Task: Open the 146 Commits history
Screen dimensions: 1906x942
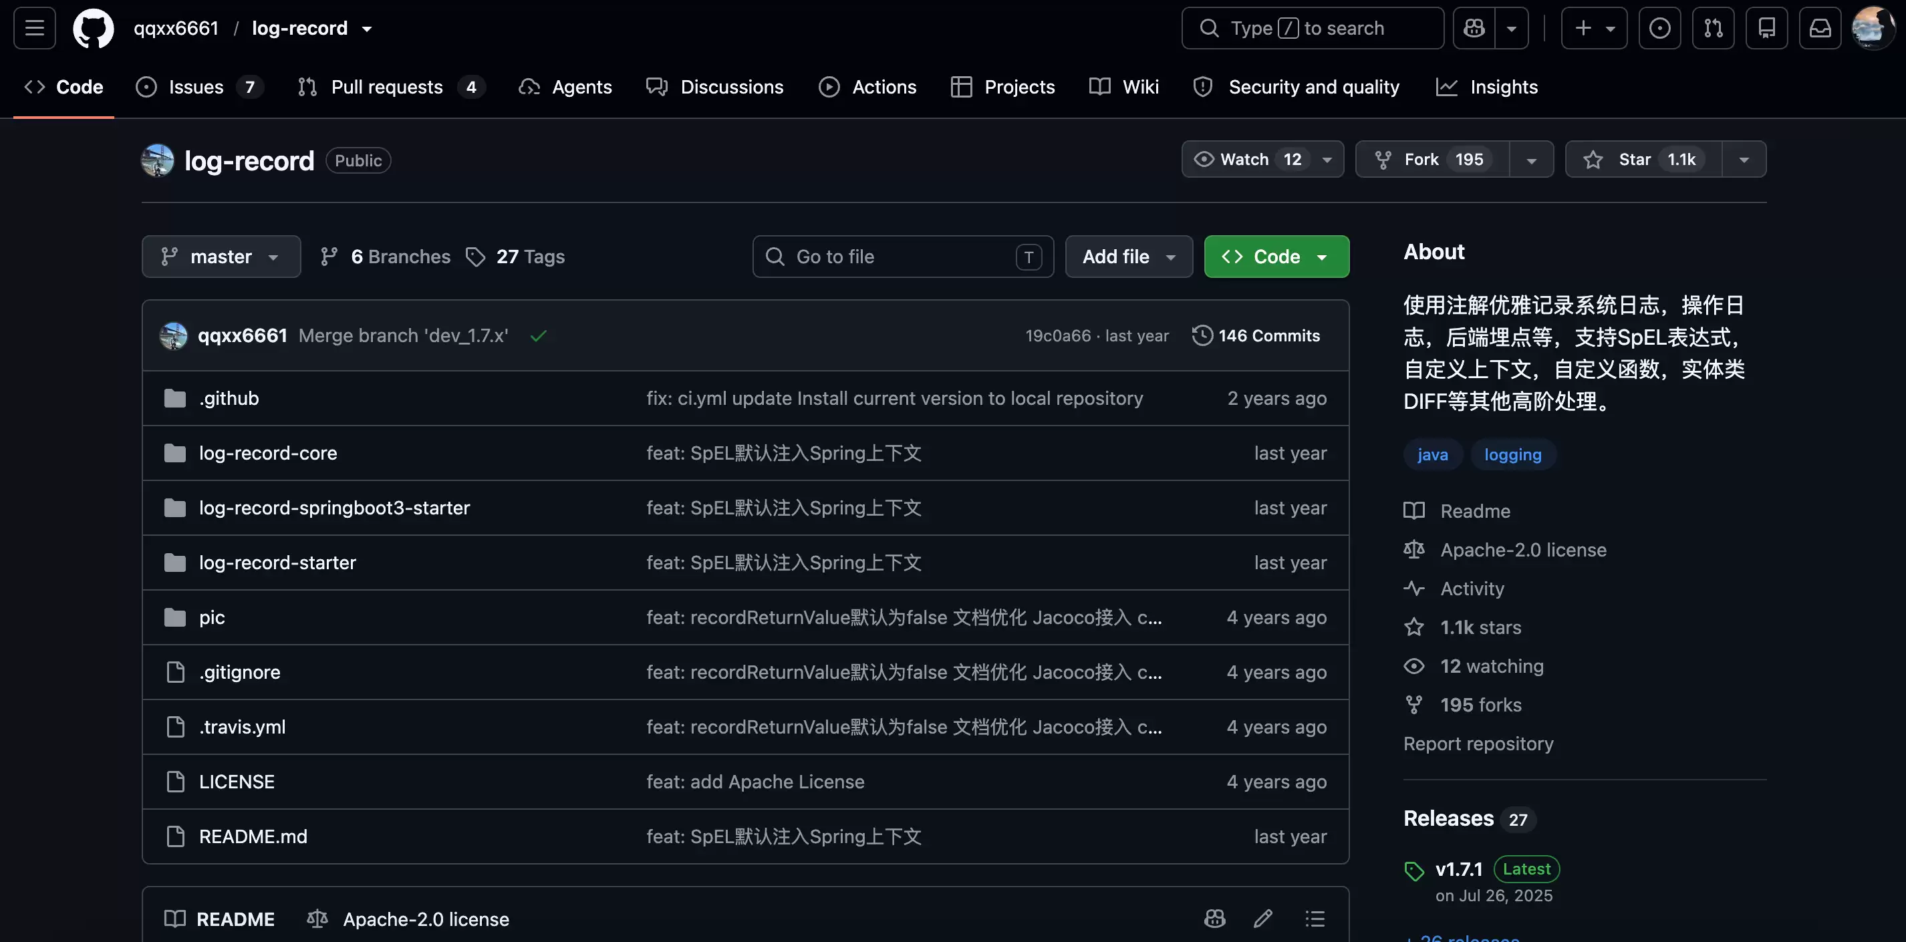Action: (1256, 335)
